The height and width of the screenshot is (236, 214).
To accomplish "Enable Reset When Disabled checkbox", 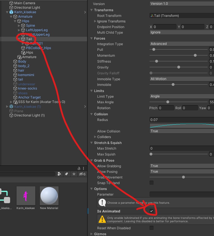I will click(152, 228).
